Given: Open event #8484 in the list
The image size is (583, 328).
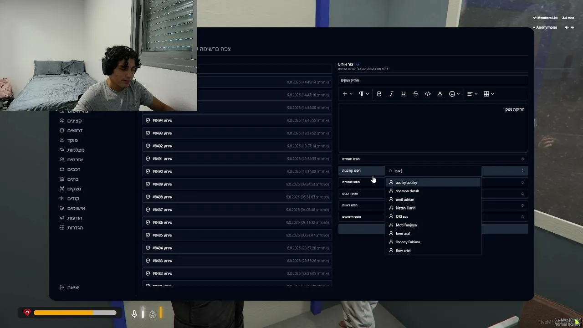Looking at the screenshot, I should coord(237,248).
